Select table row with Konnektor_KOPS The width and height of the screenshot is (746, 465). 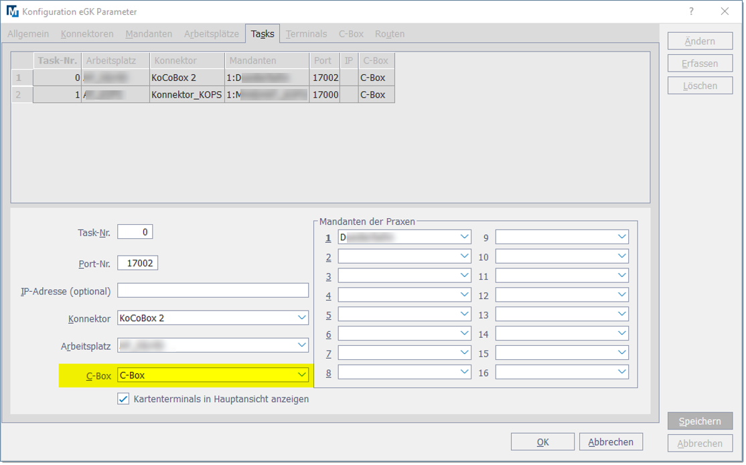[x=186, y=95]
